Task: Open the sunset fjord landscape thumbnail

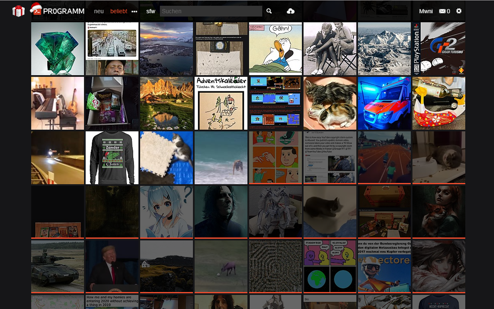Action: pyautogui.click(x=166, y=49)
